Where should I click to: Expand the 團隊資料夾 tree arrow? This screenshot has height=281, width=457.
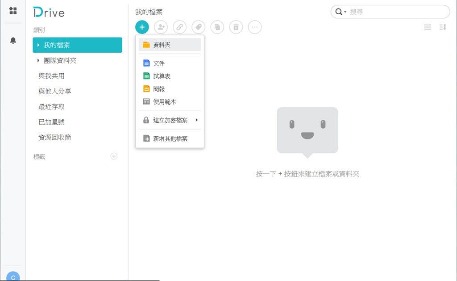tap(39, 60)
